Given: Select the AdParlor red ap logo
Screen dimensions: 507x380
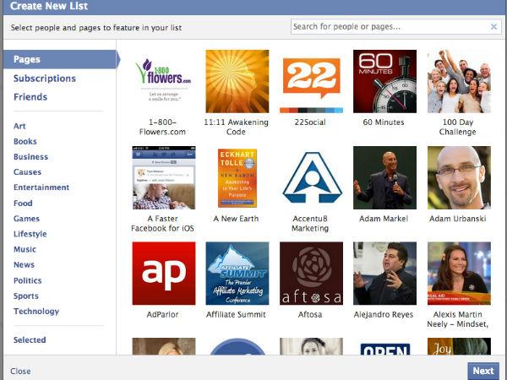Looking at the screenshot, I should pos(163,273).
